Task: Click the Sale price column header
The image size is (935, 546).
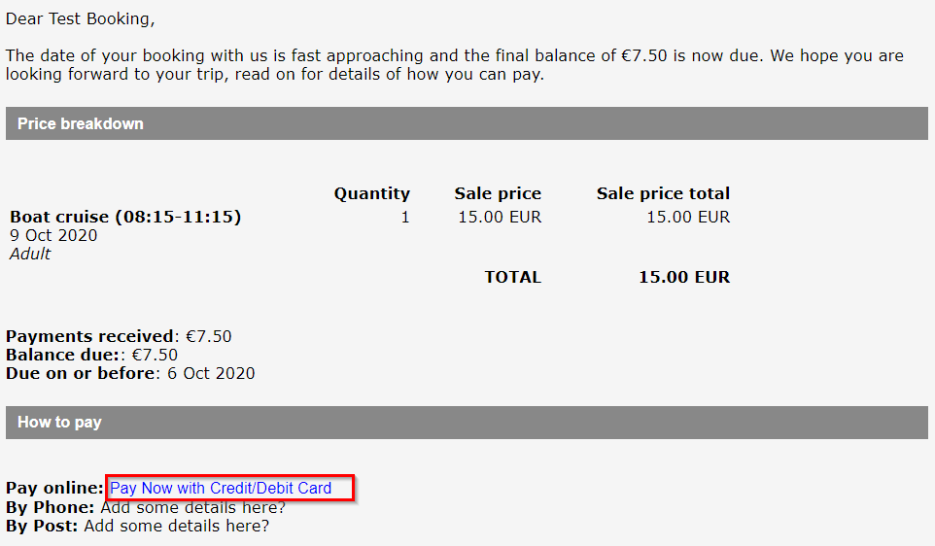Action: point(498,193)
